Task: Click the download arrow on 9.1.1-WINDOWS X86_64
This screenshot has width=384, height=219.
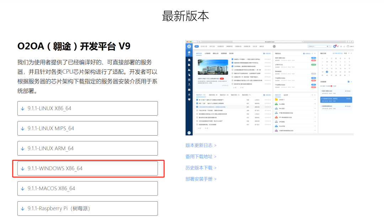Action: (x=22, y=168)
